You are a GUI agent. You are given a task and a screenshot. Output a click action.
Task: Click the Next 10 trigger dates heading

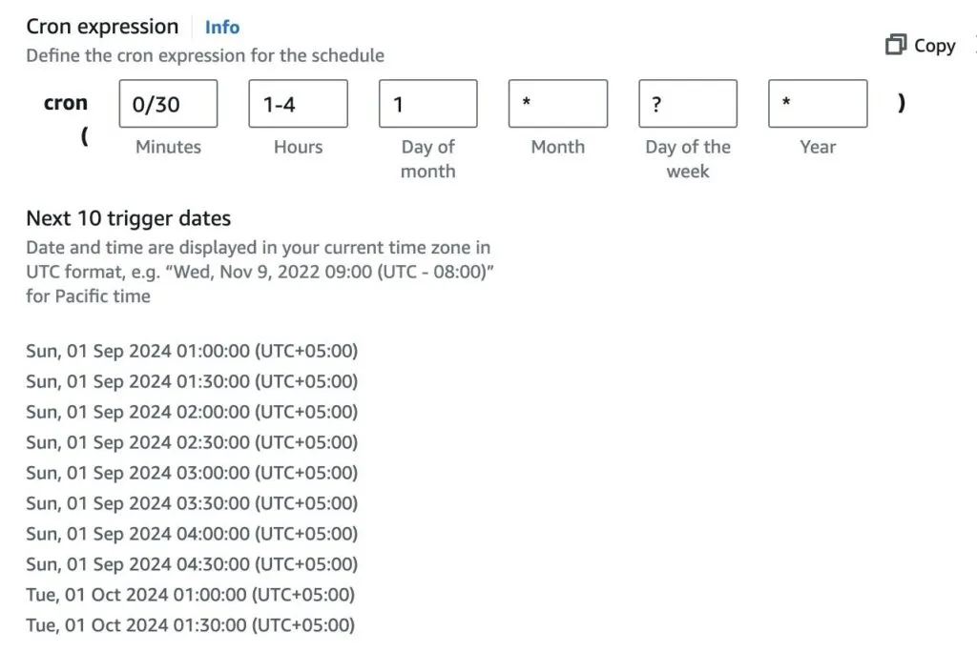129,218
